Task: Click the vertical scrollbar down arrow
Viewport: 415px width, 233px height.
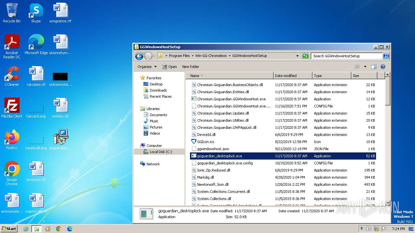Action: [x=387, y=203]
